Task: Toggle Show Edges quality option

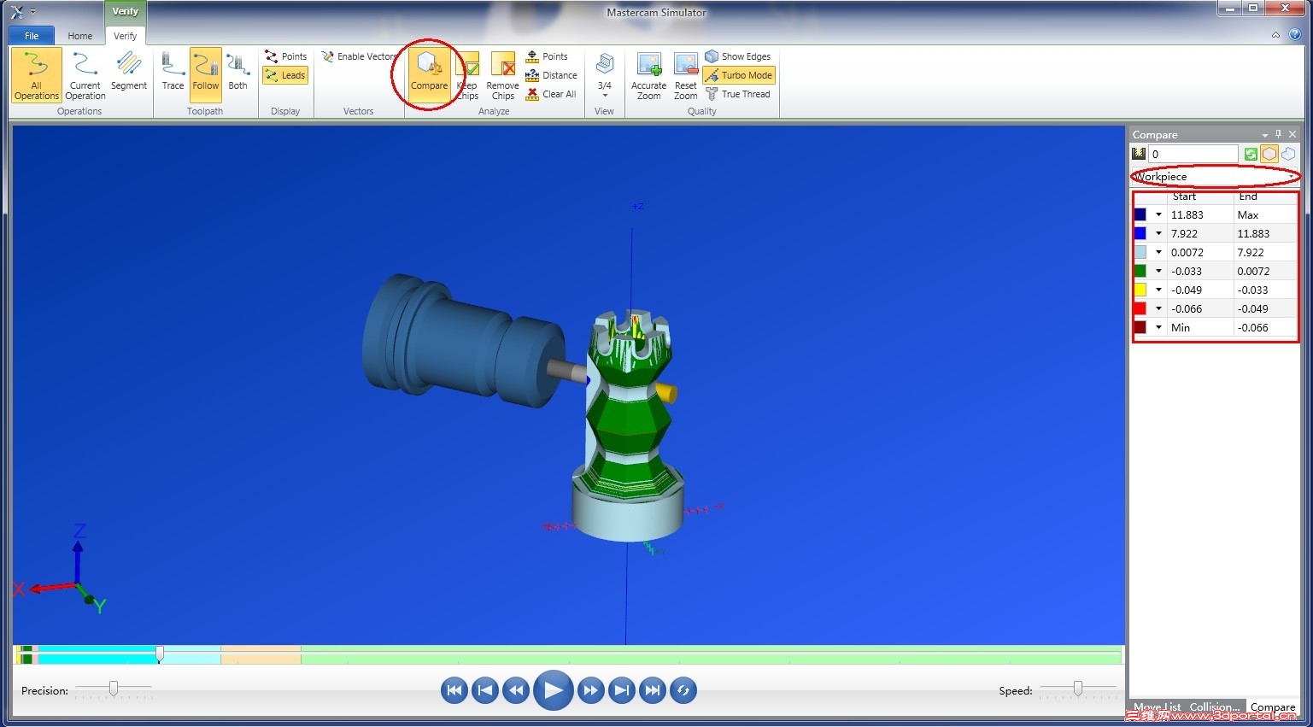Action: [738, 56]
